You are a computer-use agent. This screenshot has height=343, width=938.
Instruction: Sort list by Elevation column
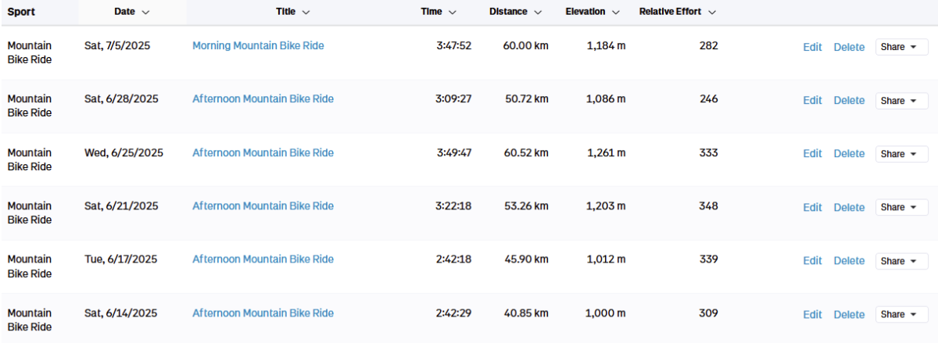click(593, 12)
